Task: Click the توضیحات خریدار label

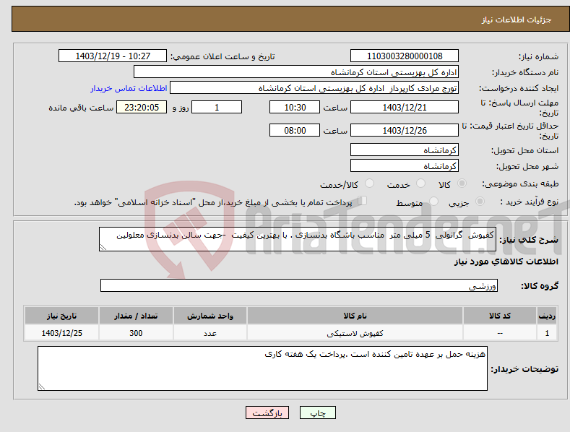Action: coord(525,369)
